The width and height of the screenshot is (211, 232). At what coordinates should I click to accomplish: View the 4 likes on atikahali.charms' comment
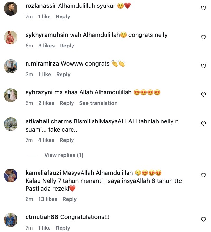[46, 140]
